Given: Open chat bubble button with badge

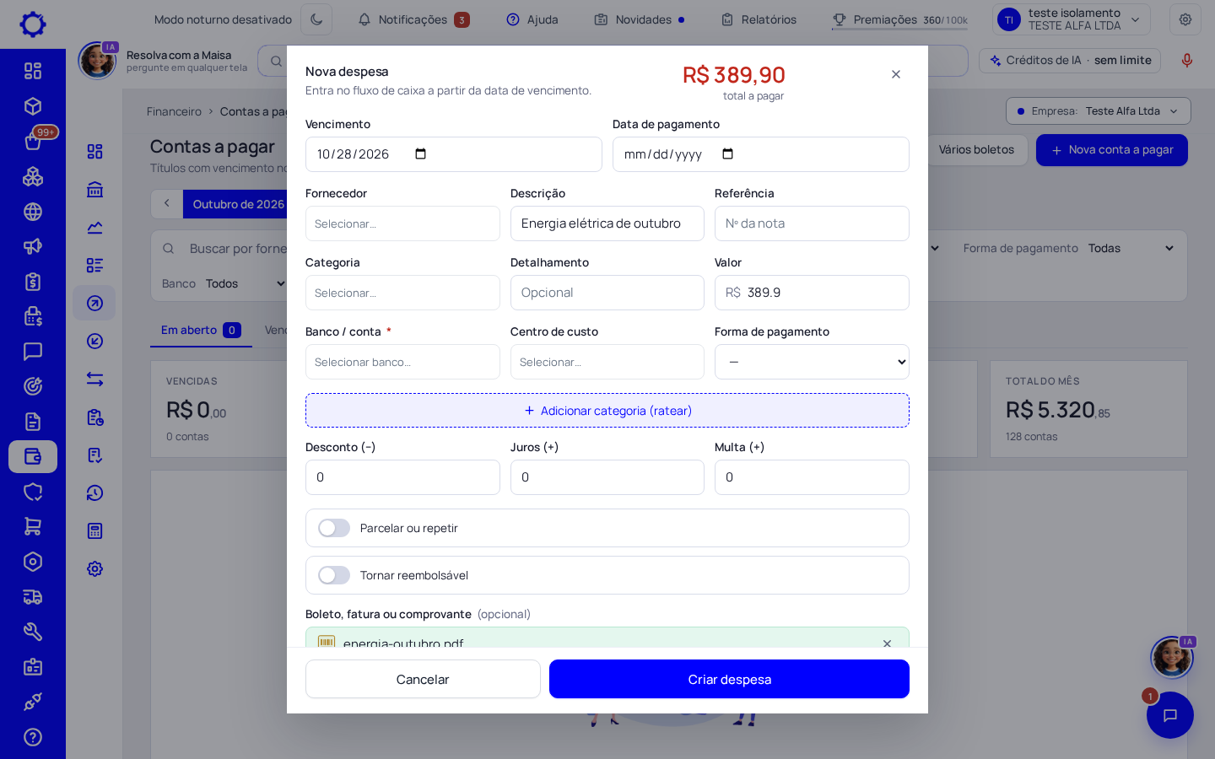Looking at the screenshot, I should coord(1170,715).
